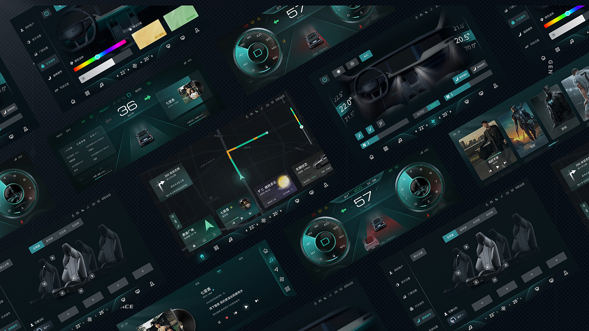Tap the highlighted home icon on navigation screen
The height and width of the screenshot is (331, 589).
click(202, 257)
